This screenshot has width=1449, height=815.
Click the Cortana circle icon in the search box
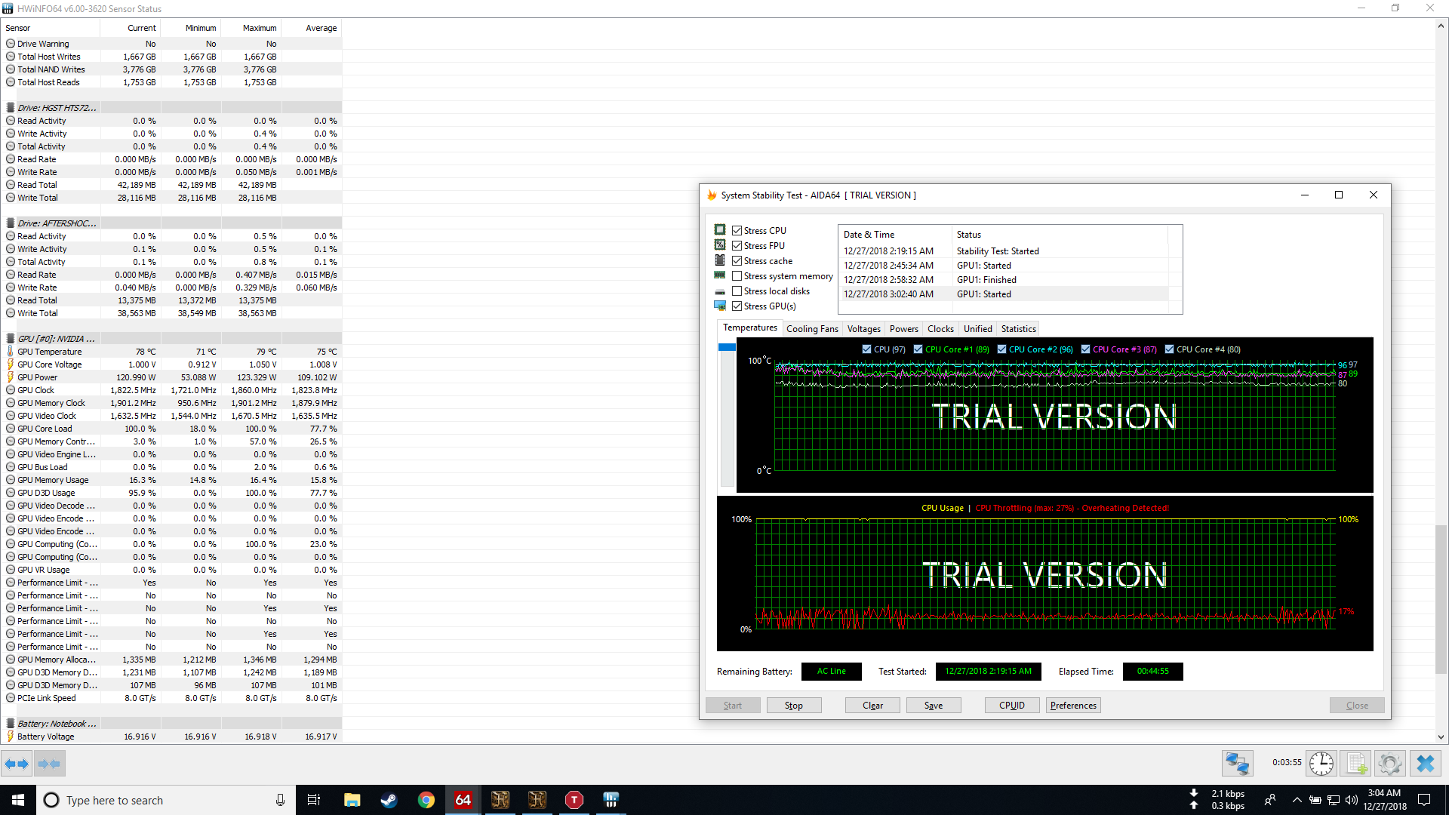point(51,800)
